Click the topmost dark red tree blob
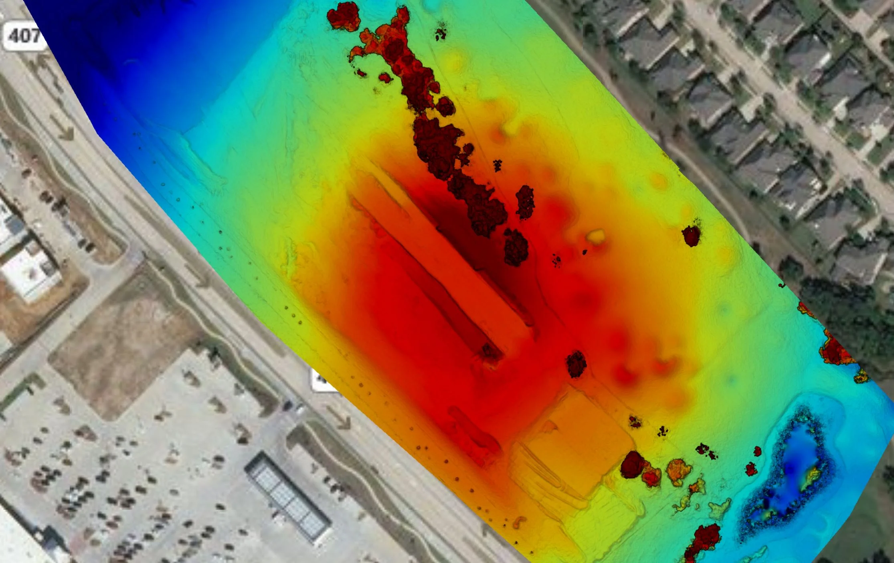Screen dimensions: 894x563 click(x=343, y=16)
